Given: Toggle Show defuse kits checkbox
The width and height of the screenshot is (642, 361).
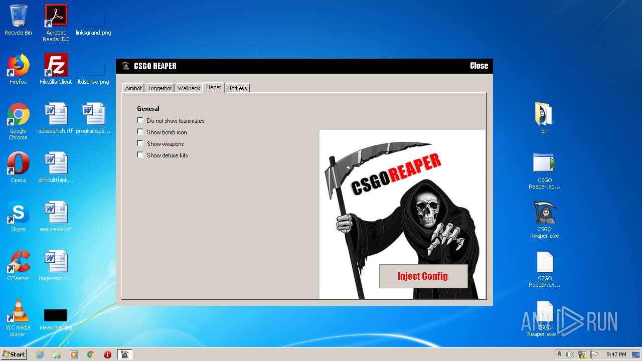Looking at the screenshot, I should point(140,155).
